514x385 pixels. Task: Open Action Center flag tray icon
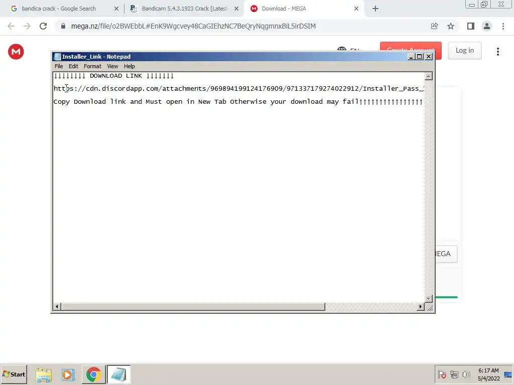pyautogui.click(x=442, y=374)
